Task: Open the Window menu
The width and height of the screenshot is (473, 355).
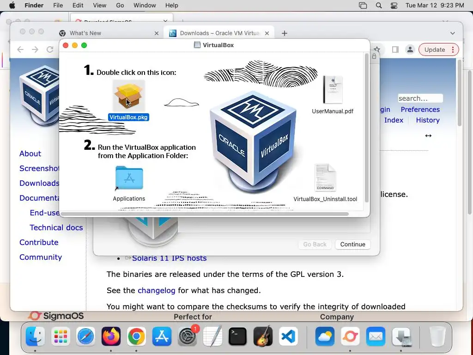Action: click(145, 6)
